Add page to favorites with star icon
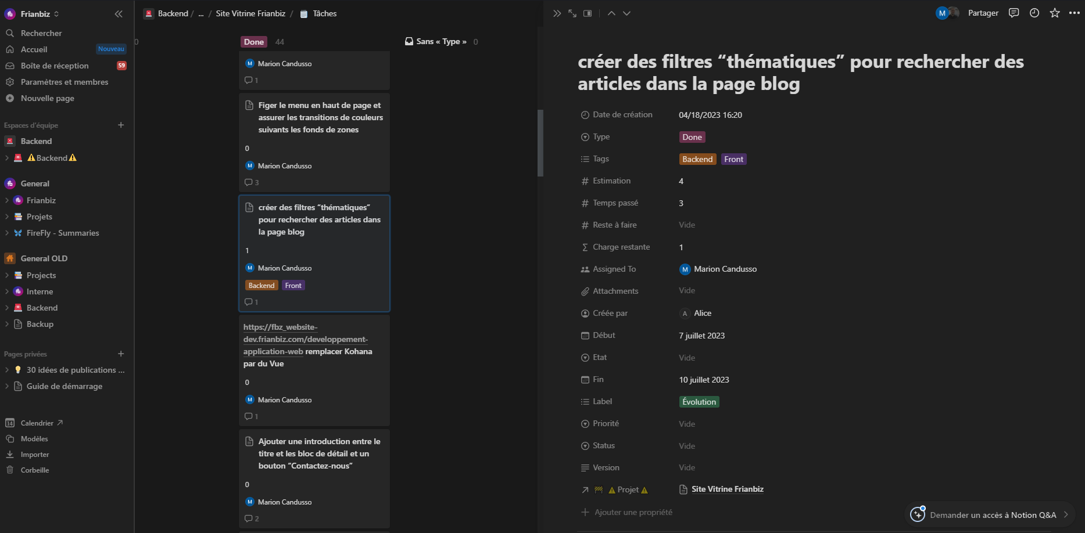The height and width of the screenshot is (533, 1085). (1054, 13)
